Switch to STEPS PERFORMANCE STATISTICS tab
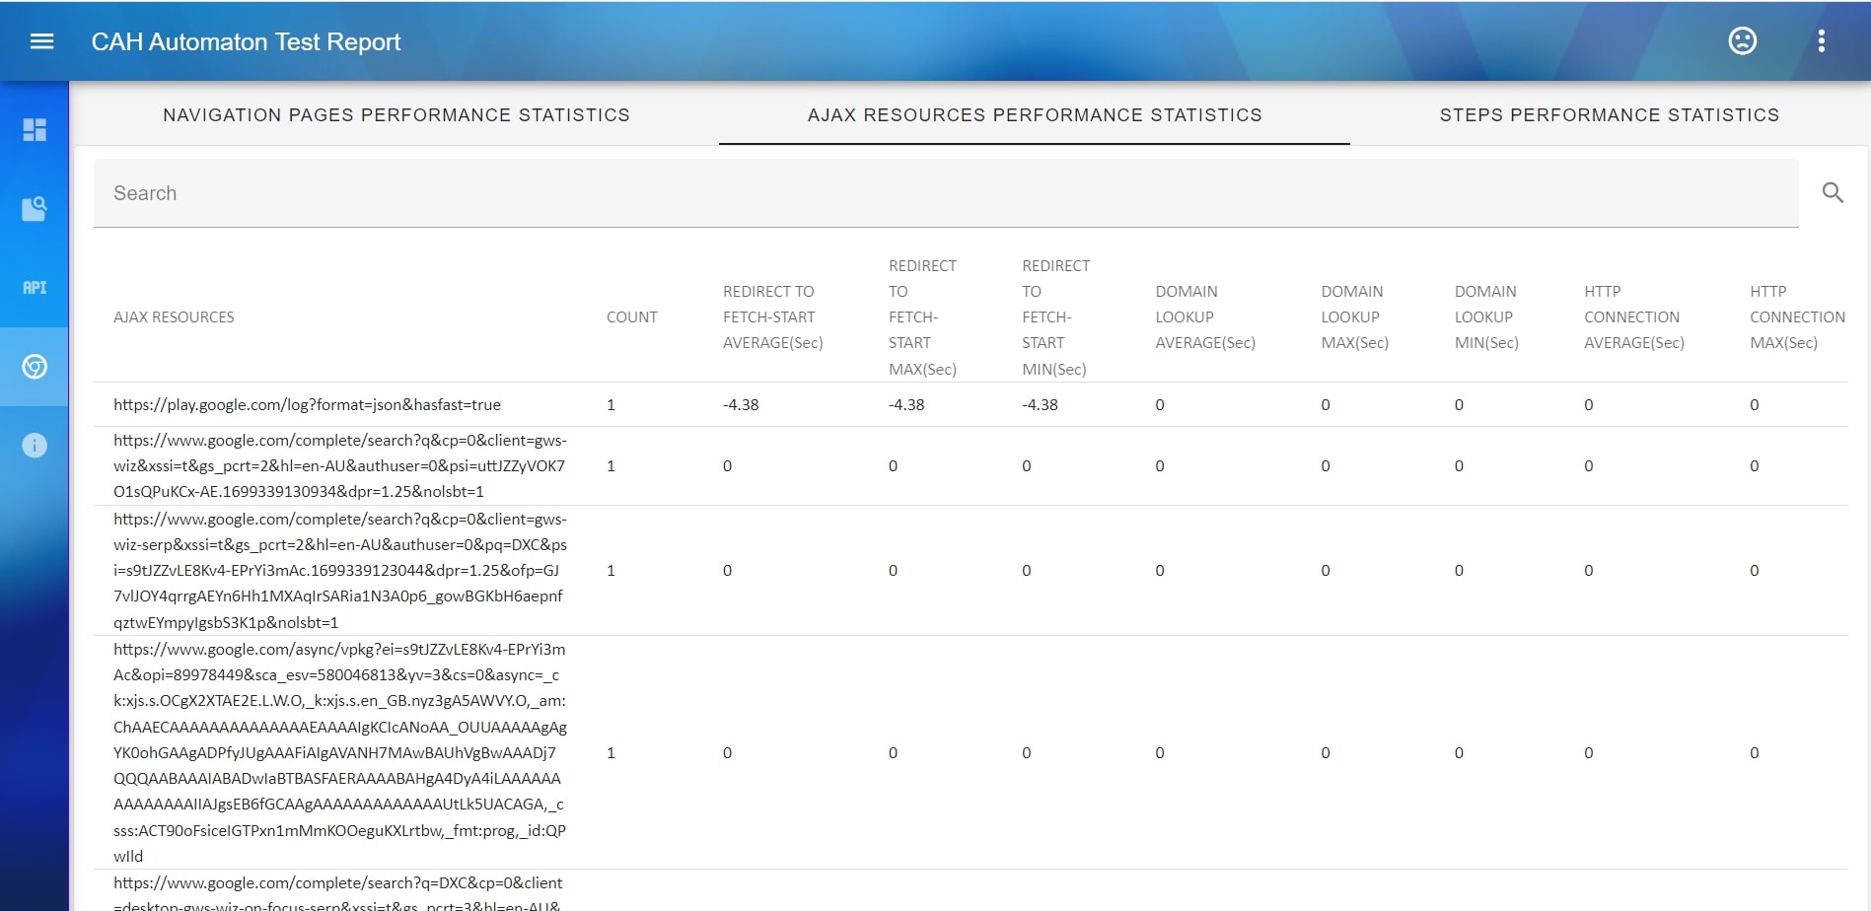The height and width of the screenshot is (911, 1871). pyautogui.click(x=1609, y=114)
